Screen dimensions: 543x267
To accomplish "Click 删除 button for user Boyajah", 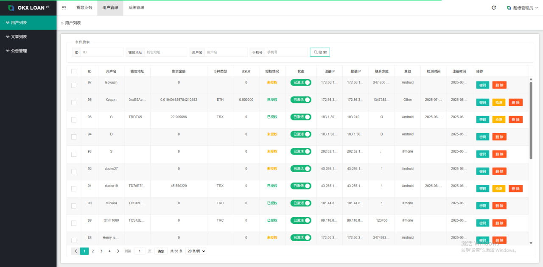I will click(499, 85).
